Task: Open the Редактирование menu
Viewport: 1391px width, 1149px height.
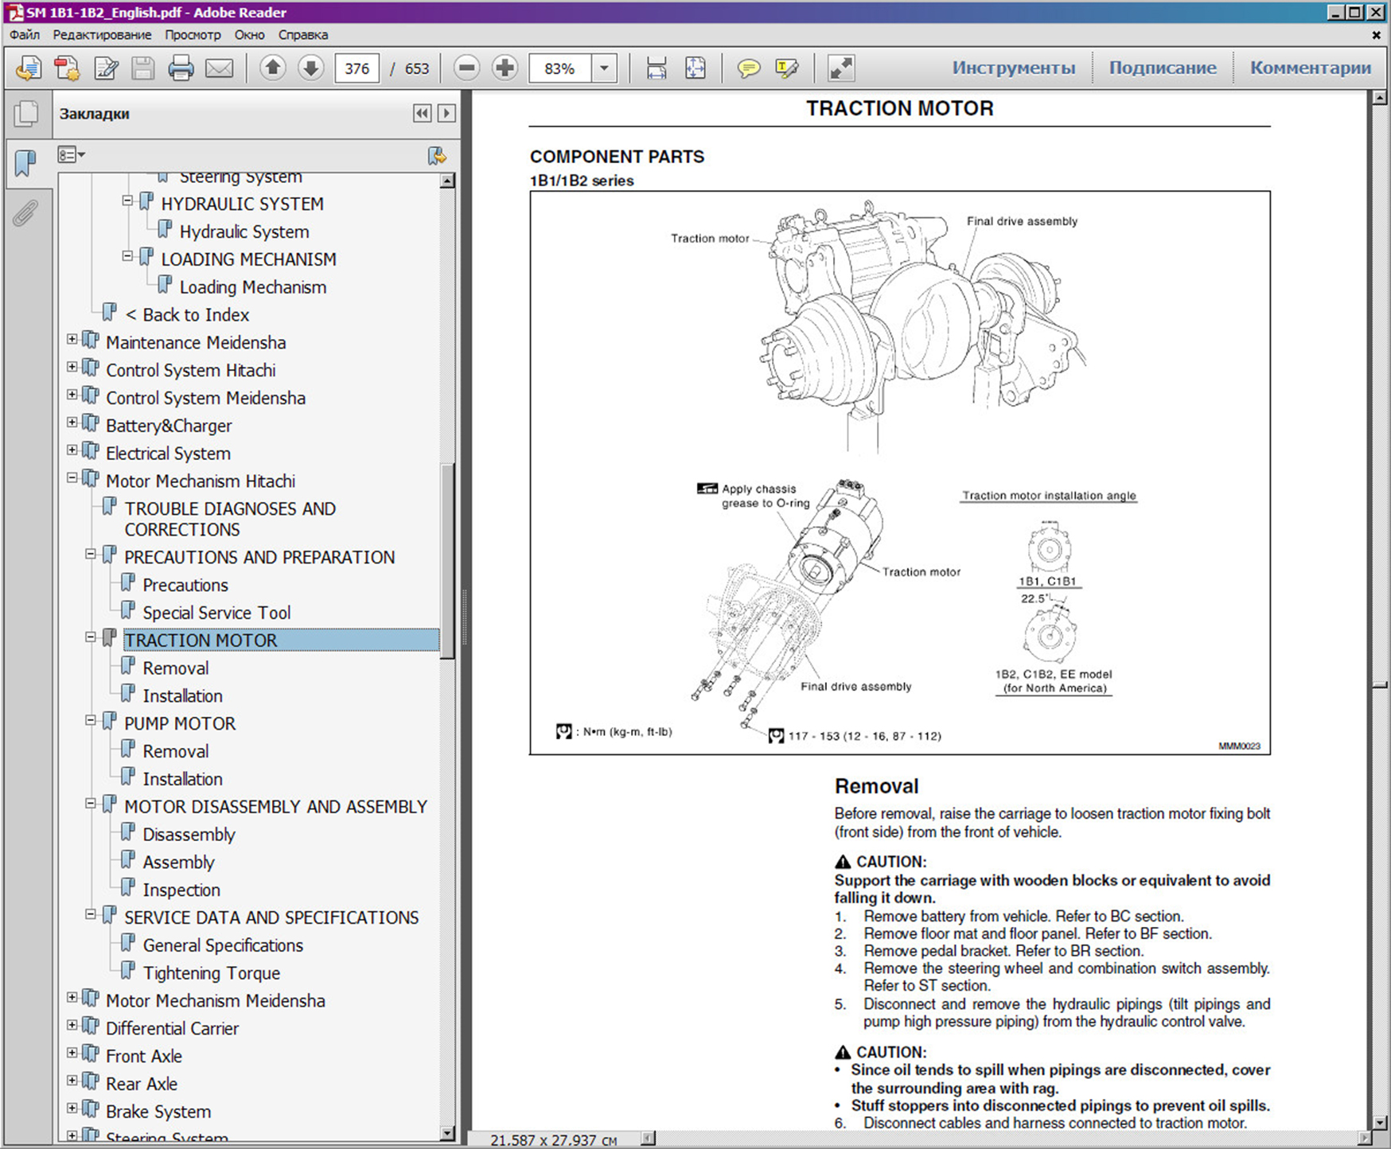Action: coord(102,35)
